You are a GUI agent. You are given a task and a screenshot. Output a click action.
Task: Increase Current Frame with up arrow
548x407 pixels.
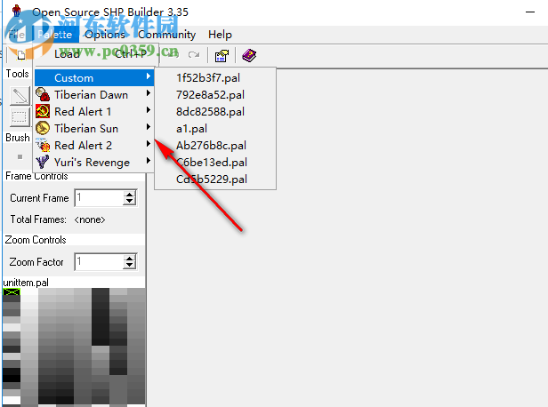pyautogui.click(x=130, y=195)
